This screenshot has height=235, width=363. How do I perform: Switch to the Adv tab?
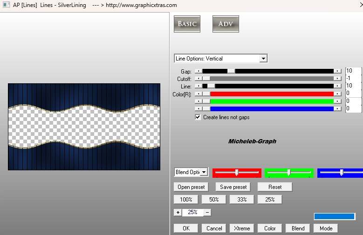click(226, 24)
